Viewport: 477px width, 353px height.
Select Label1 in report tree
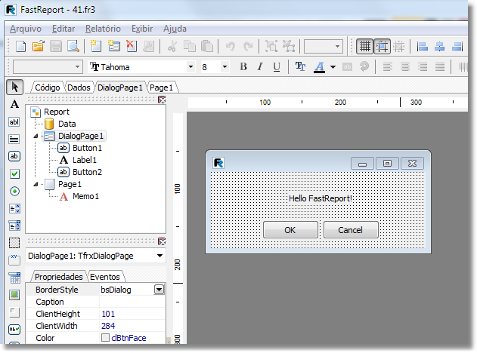point(85,160)
